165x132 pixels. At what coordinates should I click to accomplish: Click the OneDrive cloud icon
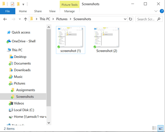tap(9, 41)
